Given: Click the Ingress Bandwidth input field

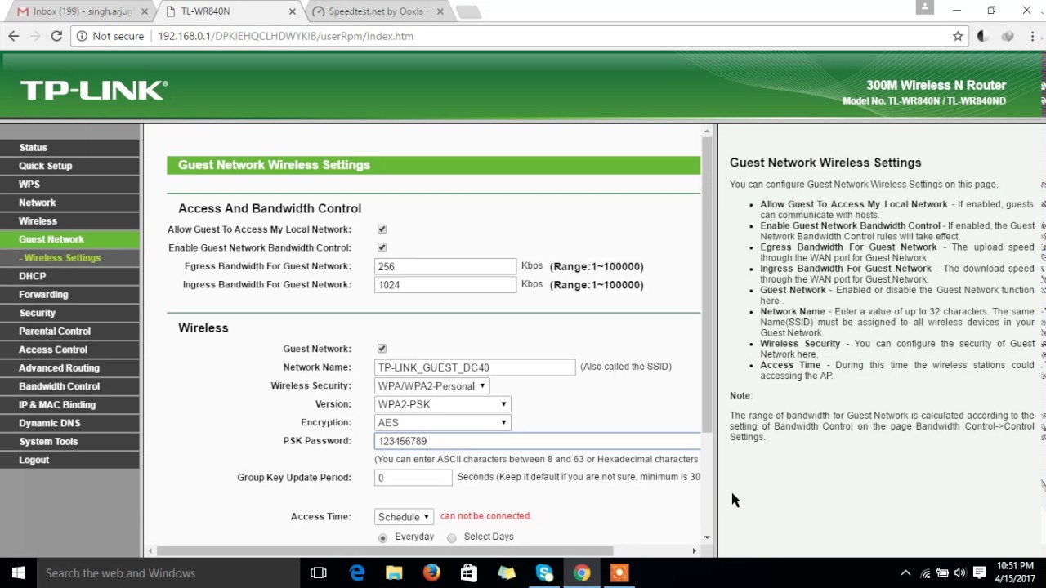Looking at the screenshot, I should click(445, 285).
